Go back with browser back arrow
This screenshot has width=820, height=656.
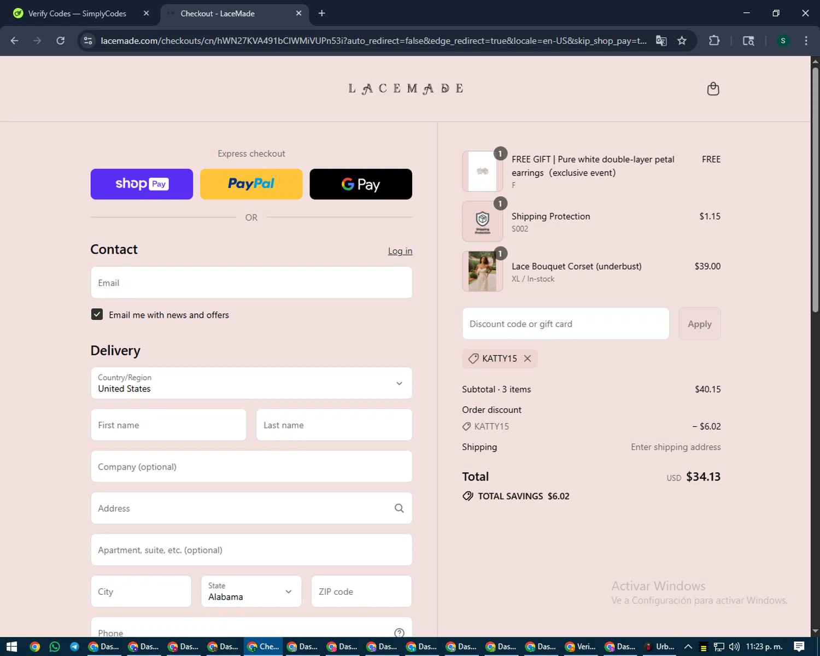15,40
